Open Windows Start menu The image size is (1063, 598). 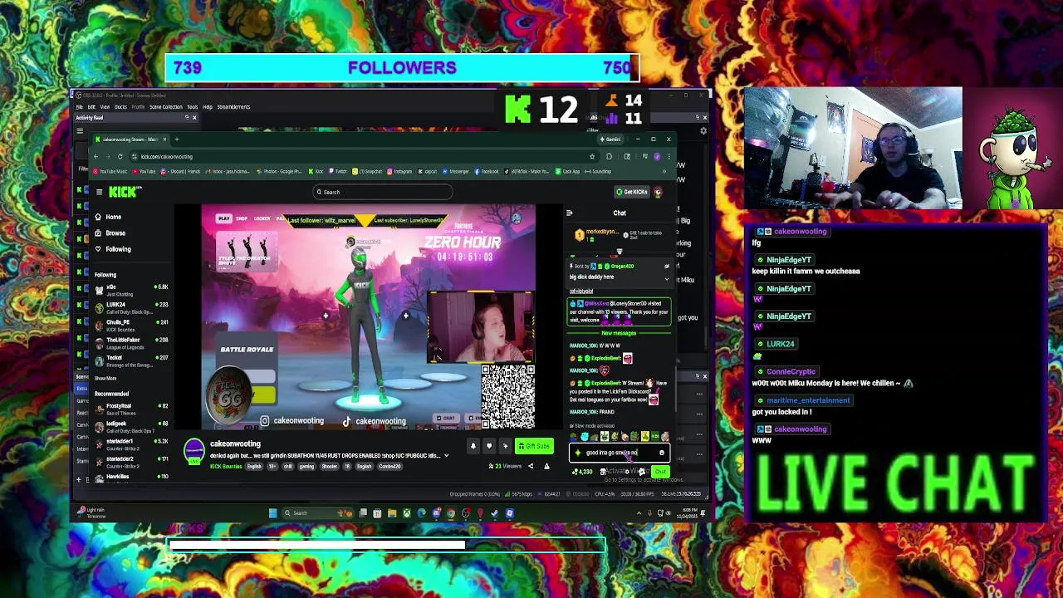[272, 513]
